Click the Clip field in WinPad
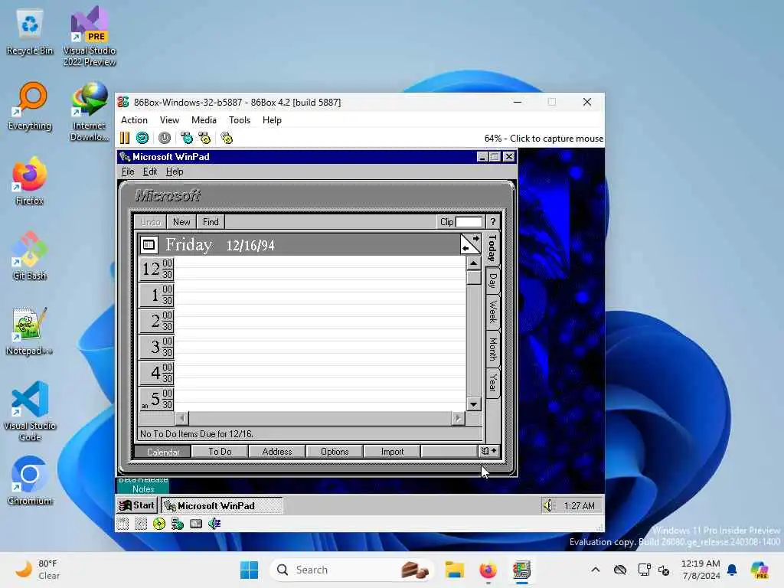Image resolution: width=784 pixels, height=588 pixels. (469, 222)
